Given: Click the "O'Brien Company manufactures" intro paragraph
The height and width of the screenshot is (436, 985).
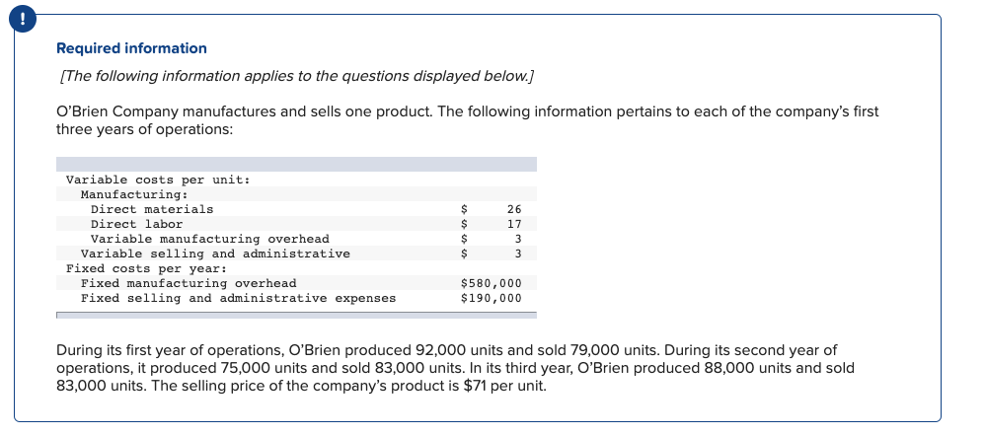Looking at the screenshot, I should pyautogui.click(x=468, y=120).
